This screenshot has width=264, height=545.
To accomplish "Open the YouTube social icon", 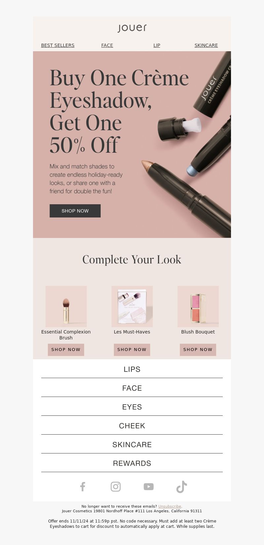I will pos(148,487).
